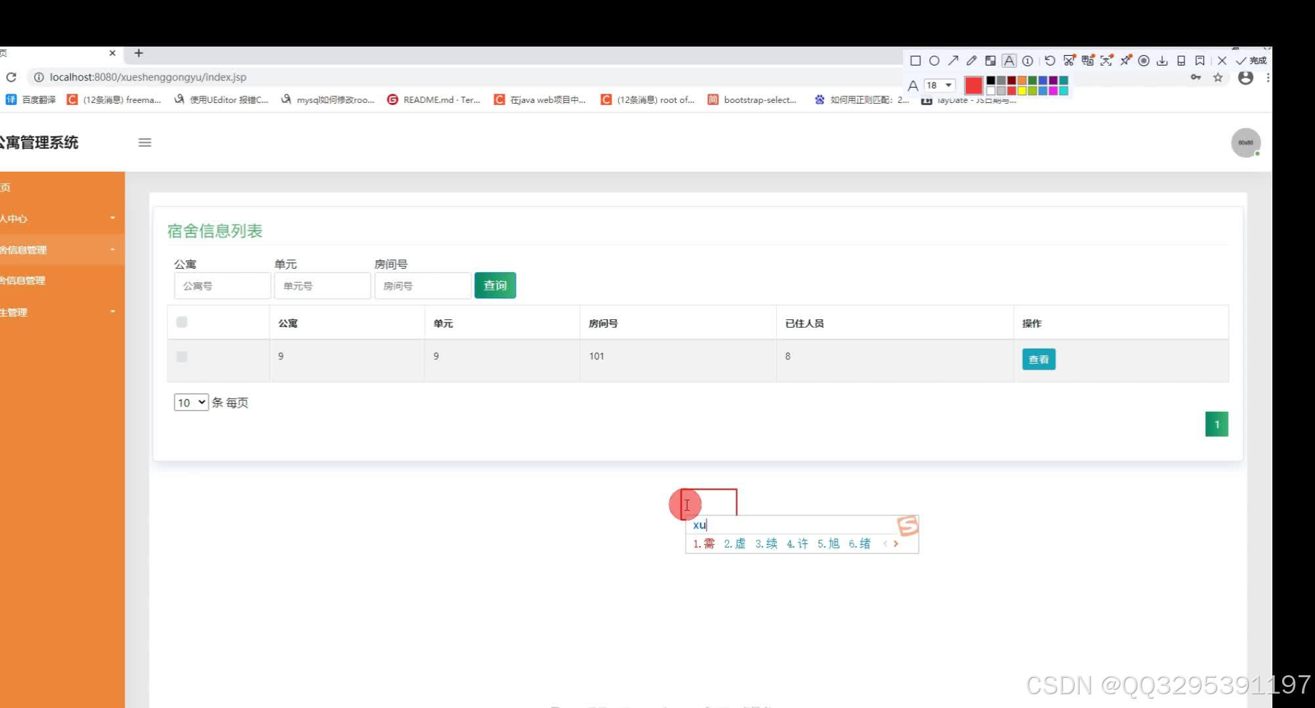Click the 查看 button for room 101
Screen dimensions: 1315x708
(x=1039, y=359)
